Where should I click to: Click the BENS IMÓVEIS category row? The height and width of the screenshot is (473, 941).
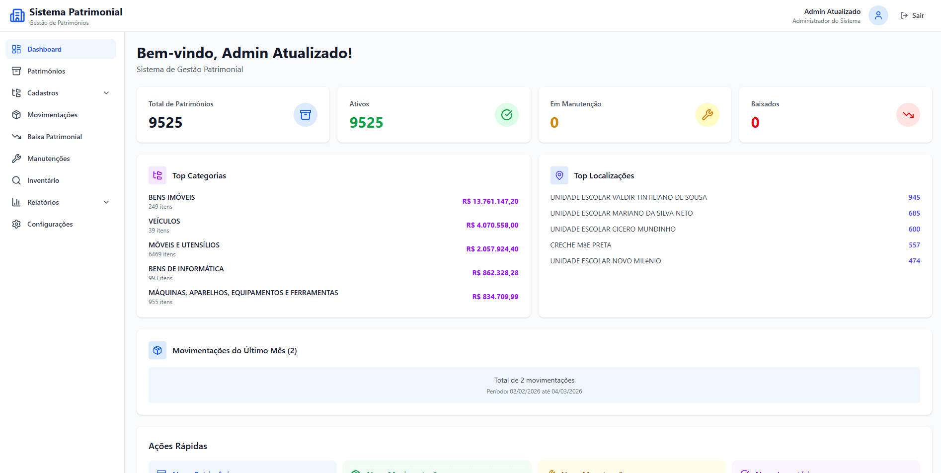click(x=333, y=201)
